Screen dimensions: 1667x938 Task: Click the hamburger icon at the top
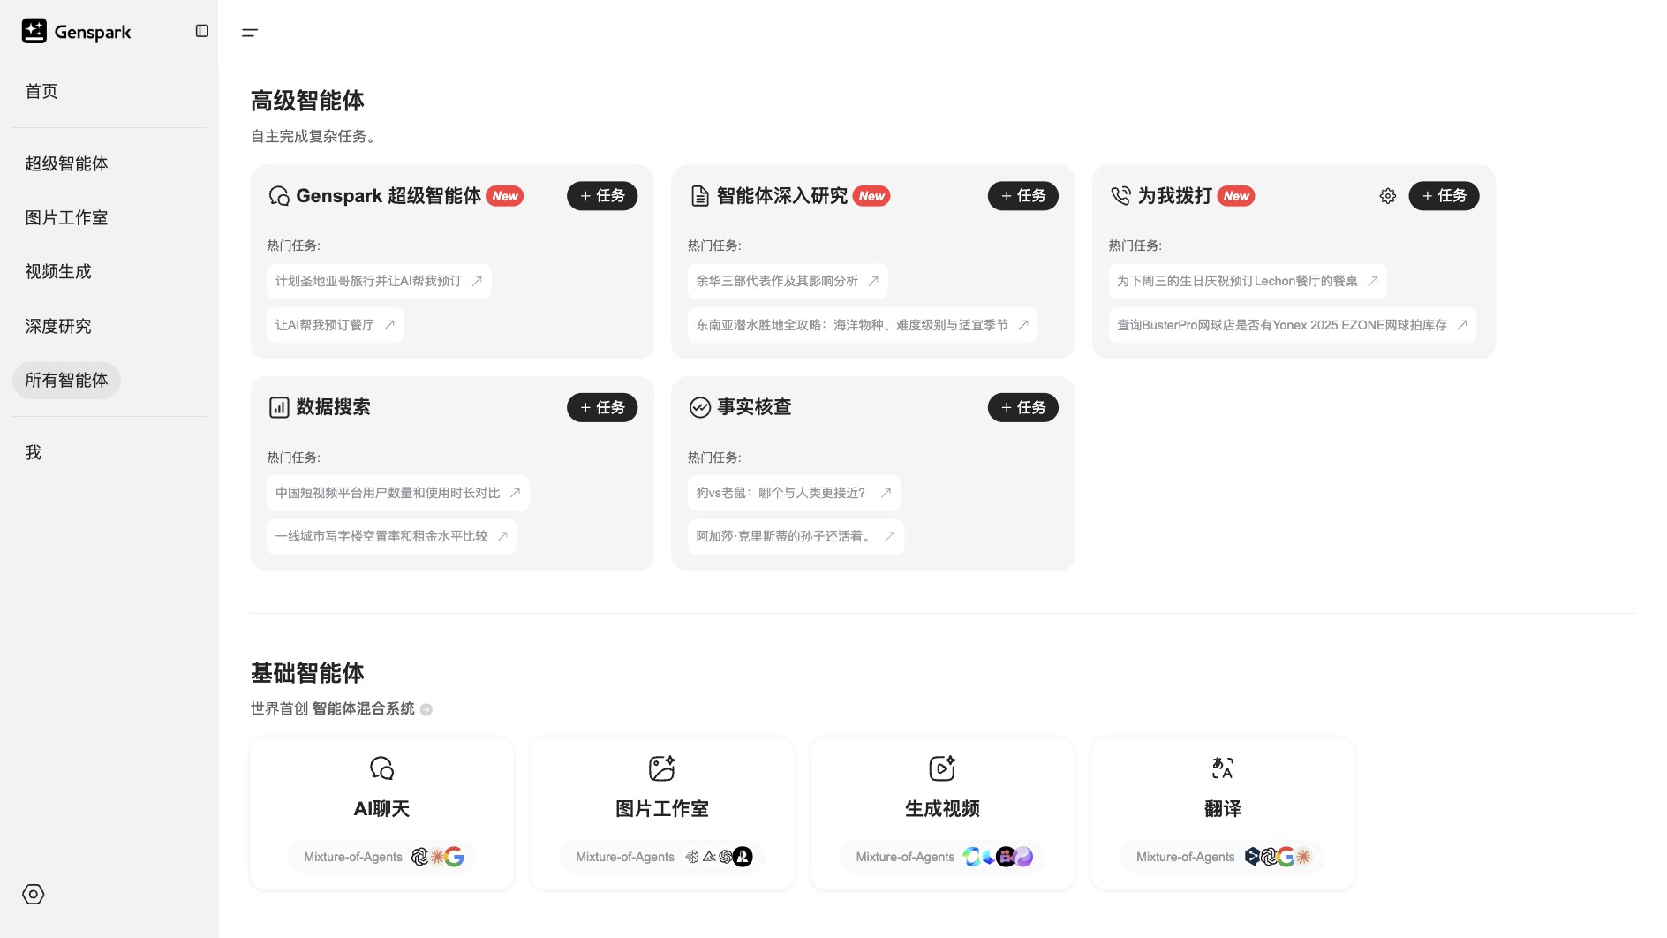(250, 32)
